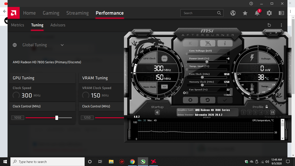Switch to the Metrics subtab

click(x=17, y=25)
